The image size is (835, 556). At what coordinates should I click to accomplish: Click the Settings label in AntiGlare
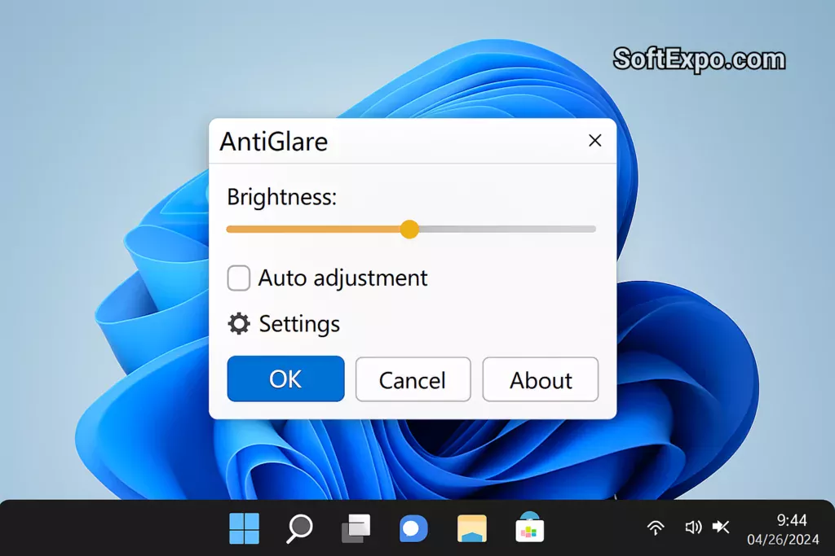click(x=298, y=324)
